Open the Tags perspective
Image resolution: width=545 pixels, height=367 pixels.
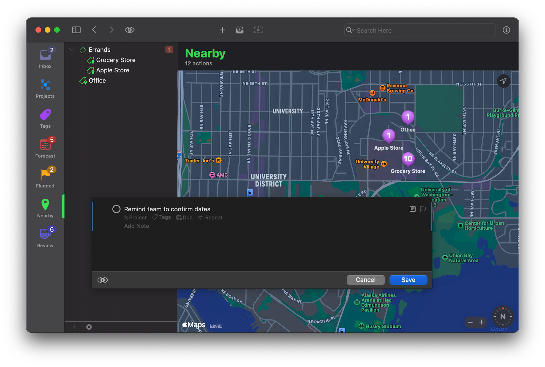[45, 119]
